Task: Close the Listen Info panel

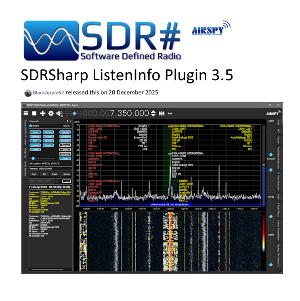Action: pos(71,121)
